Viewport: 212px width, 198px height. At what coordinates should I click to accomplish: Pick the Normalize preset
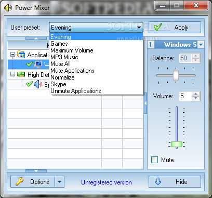coord(96,77)
